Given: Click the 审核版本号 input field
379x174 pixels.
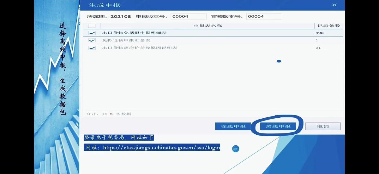Looking at the screenshot, I should [264, 16].
